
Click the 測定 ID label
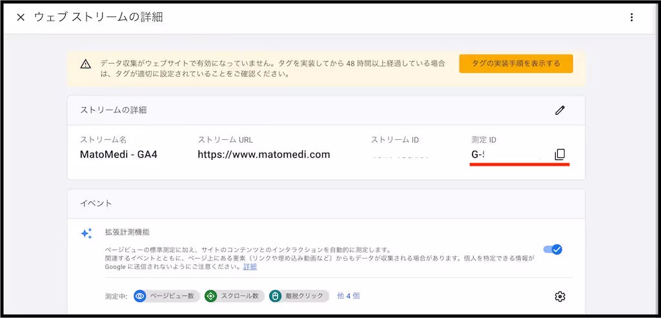[484, 140]
